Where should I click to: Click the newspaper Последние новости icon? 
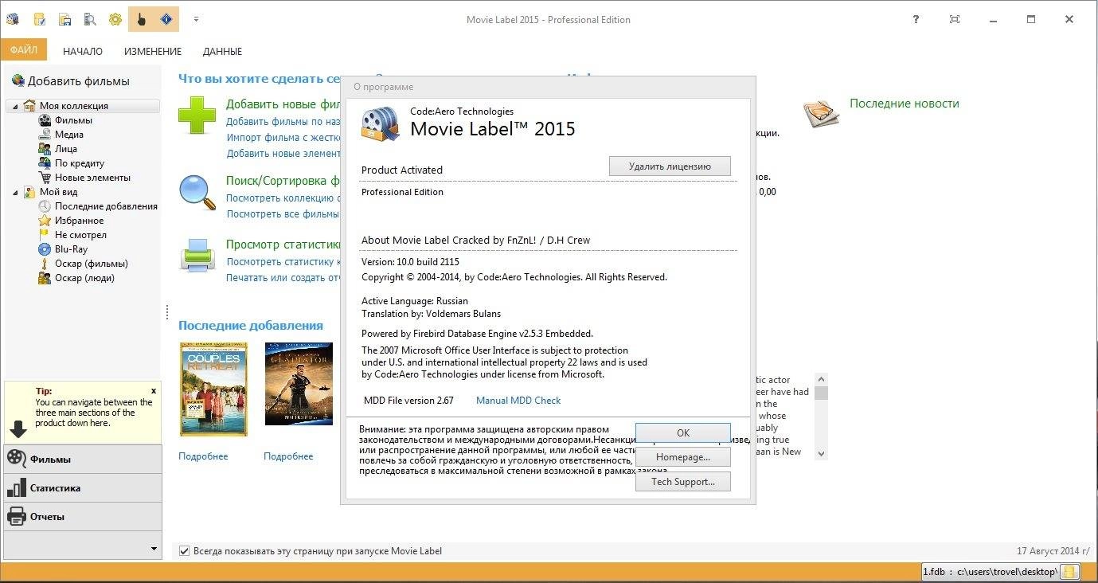point(821,114)
